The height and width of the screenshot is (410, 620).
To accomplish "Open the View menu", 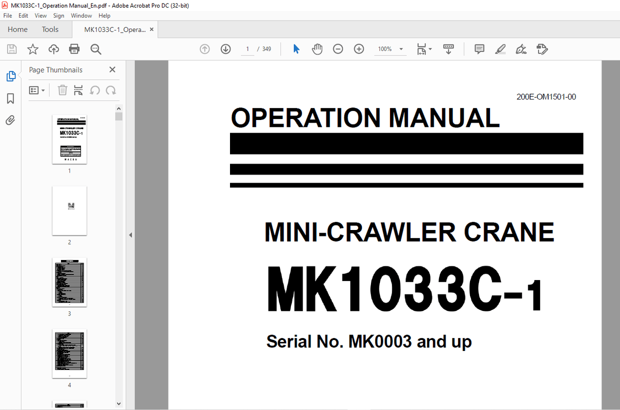I will point(40,15).
